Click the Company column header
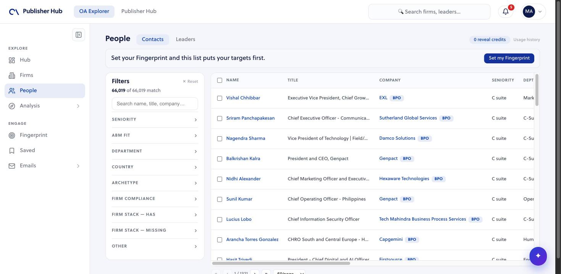Viewport: 561px width, 274px height. pyautogui.click(x=390, y=80)
